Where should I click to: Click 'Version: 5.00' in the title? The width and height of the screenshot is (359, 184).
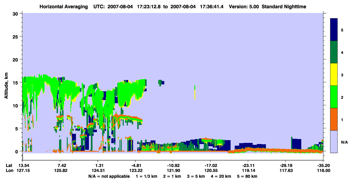coord(244,7)
